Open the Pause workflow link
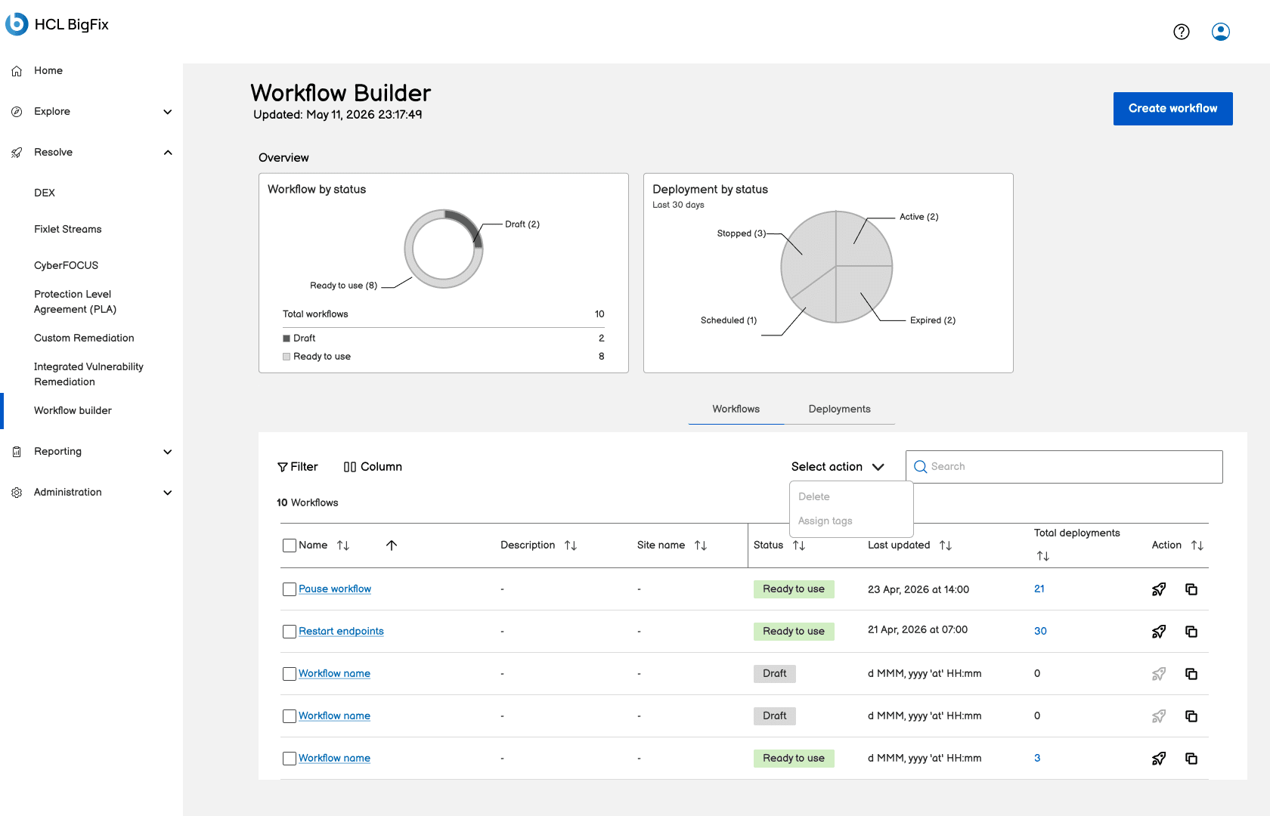Image resolution: width=1270 pixels, height=816 pixels. [x=335, y=589]
